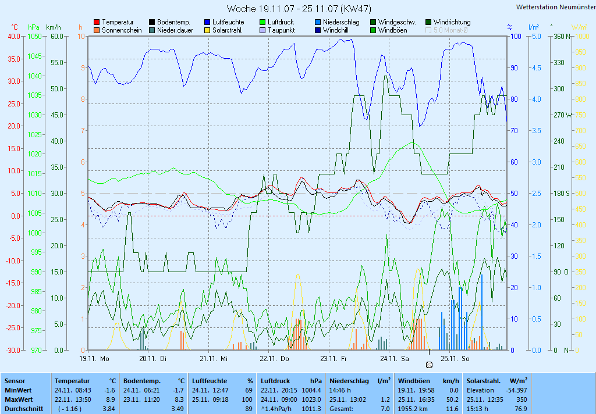Click the moon marker below the time axis
Screen dimensions: 596x414
click(x=430, y=365)
